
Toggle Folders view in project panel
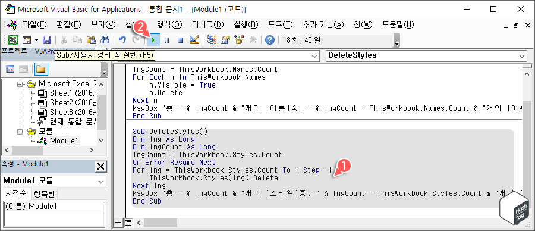[x=41, y=70]
